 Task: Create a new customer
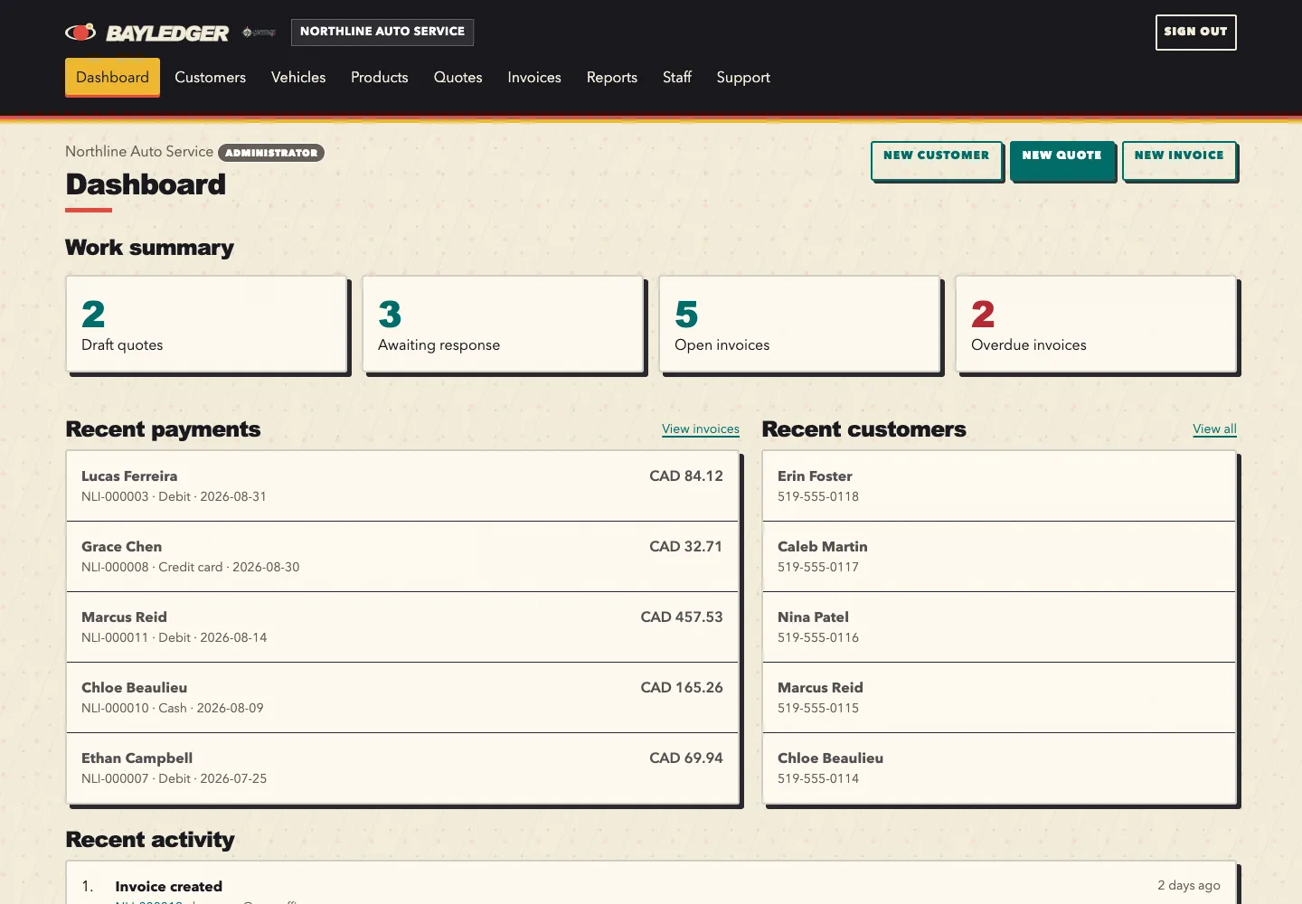pyautogui.click(x=936, y=160)
